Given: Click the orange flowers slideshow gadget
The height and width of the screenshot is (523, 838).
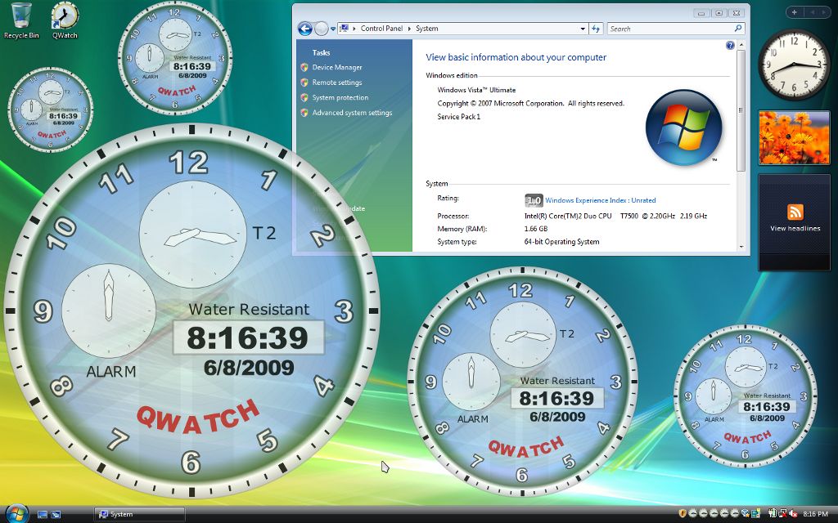Looking at the screenshot, I should pyautogui.click(x=794, y=137).
